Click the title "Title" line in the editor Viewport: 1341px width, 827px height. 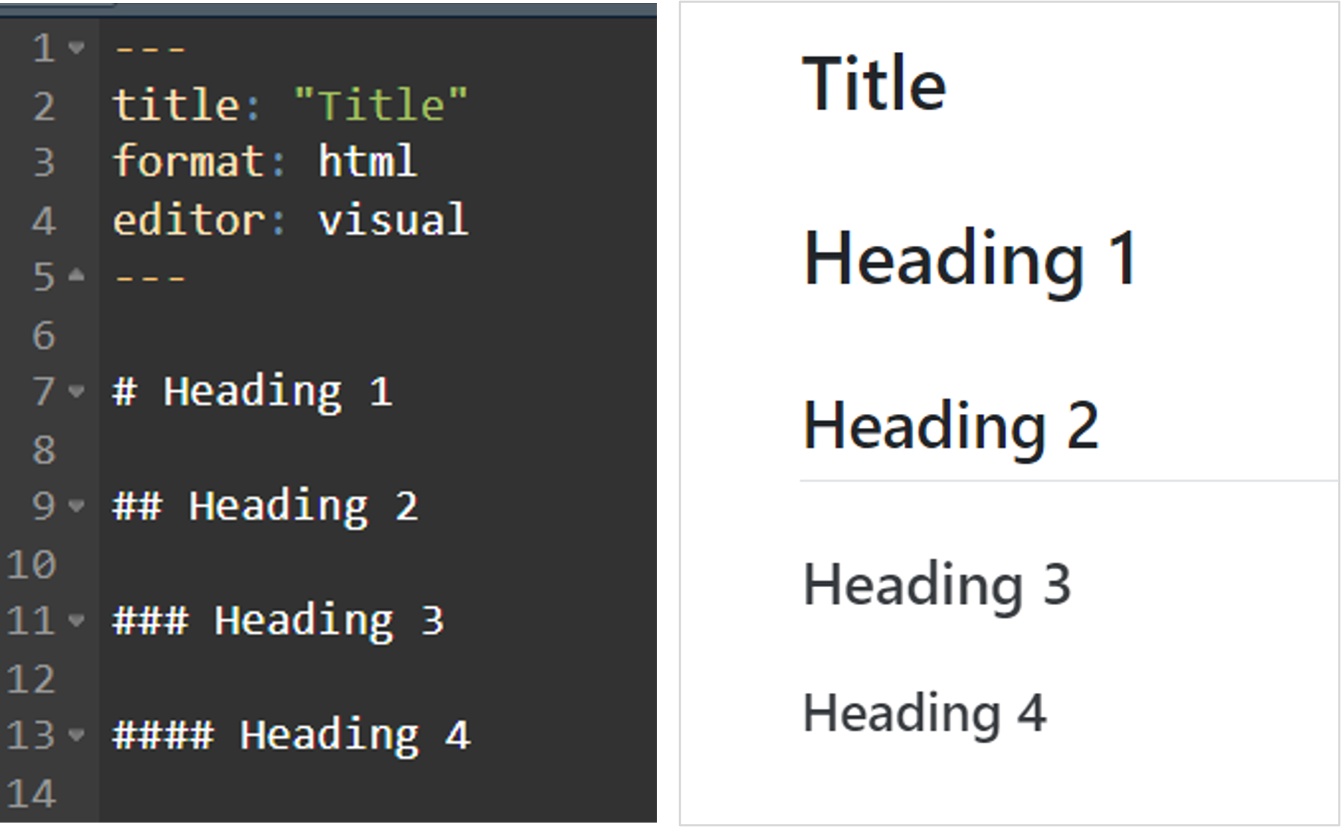(x=290, y=105)
